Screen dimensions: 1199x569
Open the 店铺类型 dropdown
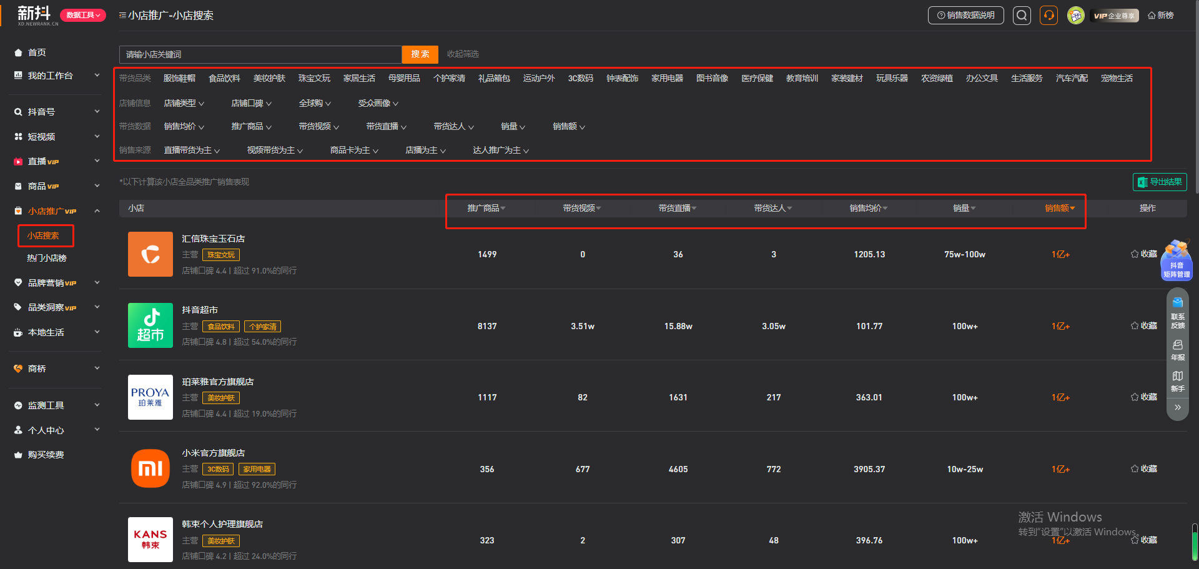tap(184, 103)
